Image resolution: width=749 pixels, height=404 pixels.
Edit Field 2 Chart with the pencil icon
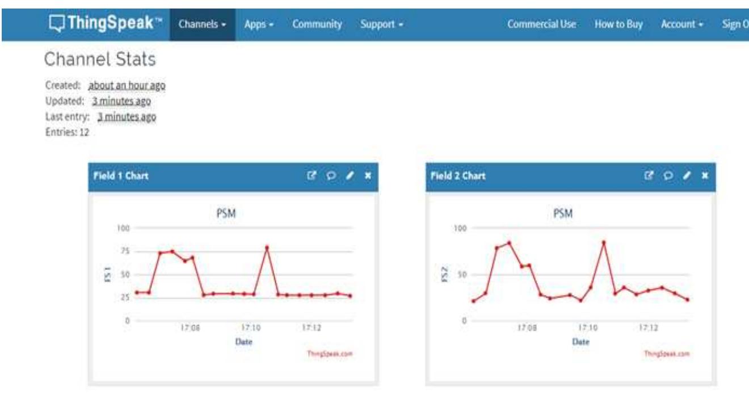[686, 175]
